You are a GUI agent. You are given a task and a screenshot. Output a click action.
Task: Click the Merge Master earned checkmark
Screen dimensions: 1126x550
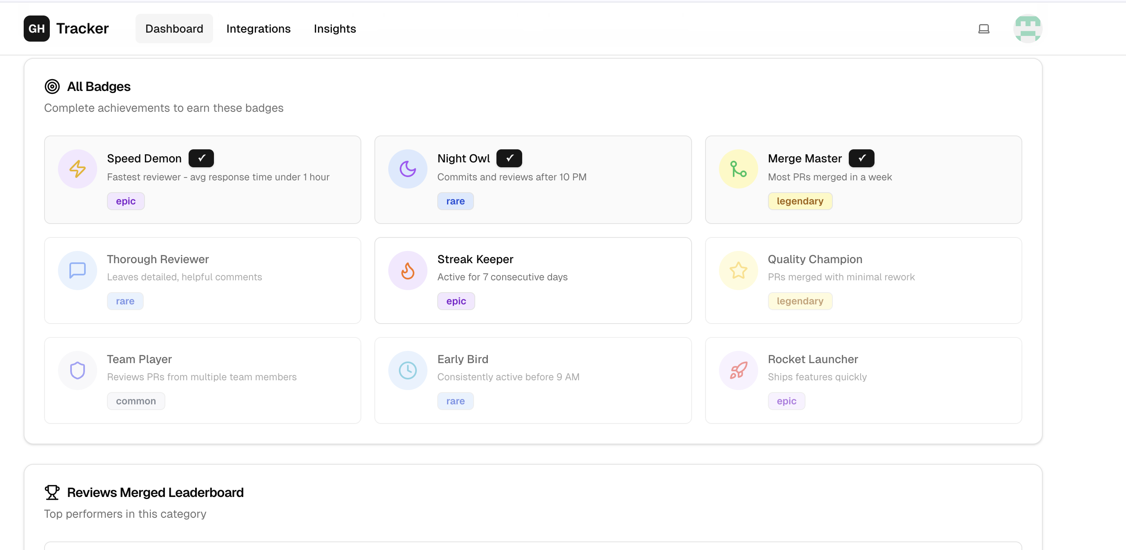point(861,158)
